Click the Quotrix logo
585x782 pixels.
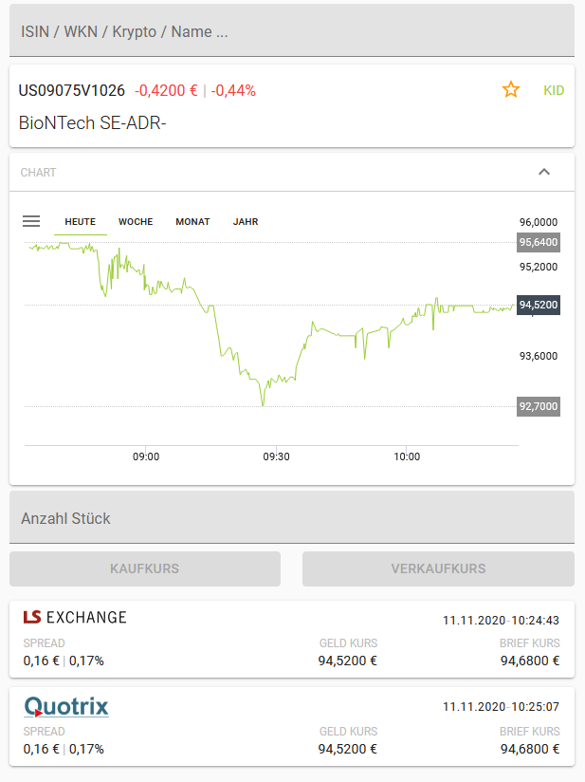(66, 706)
